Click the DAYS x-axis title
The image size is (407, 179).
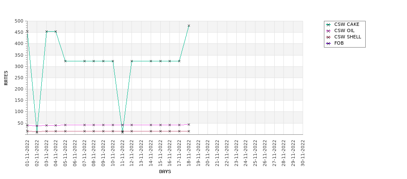pyautogui.click(x=165, y=172)
